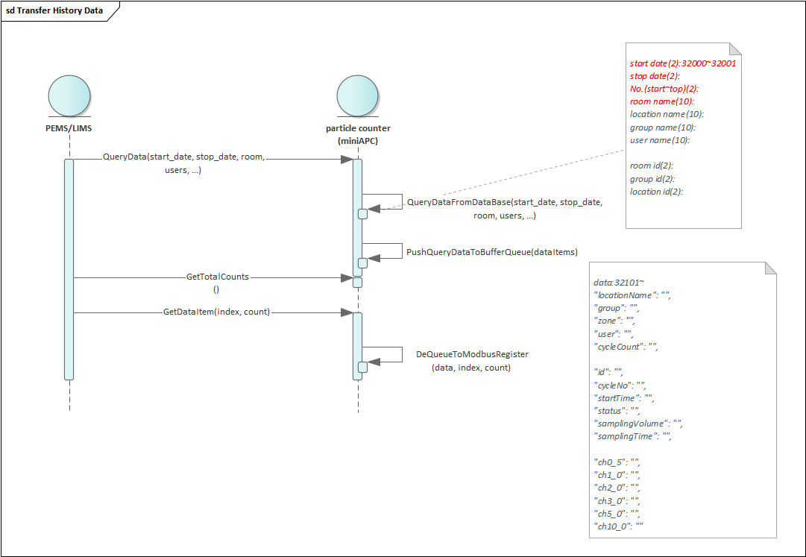Click folded corner of start date note

coord(735,48)
